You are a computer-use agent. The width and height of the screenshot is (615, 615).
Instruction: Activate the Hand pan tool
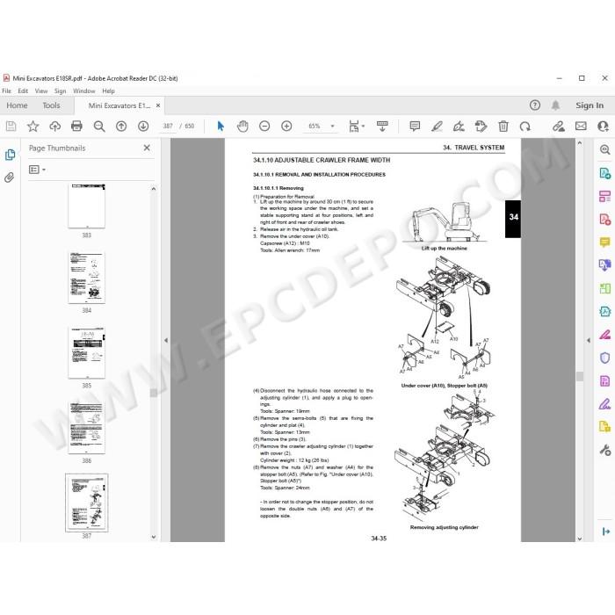click(242, 126)
